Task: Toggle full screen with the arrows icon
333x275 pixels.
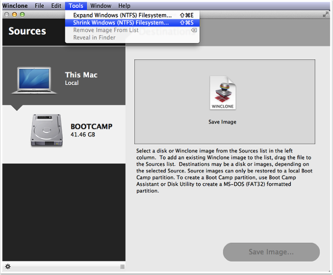Action: tap(325, 15)
